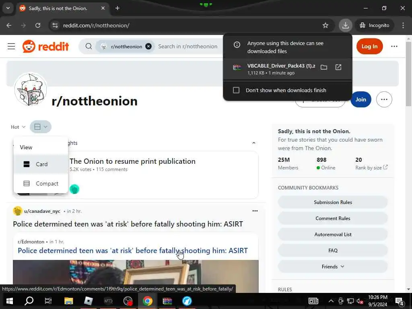
Task: Open the notification center icon
Action: pyautogui.click(x=400, y=301)
